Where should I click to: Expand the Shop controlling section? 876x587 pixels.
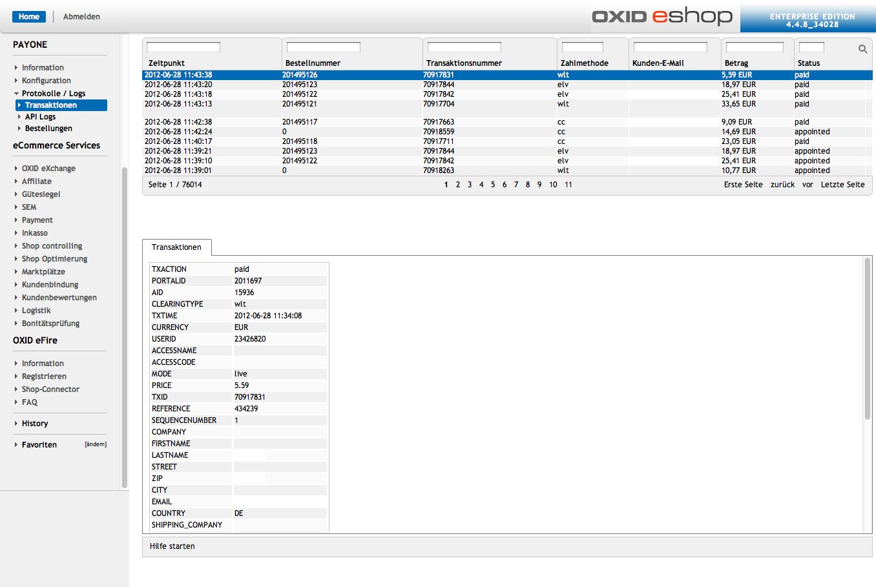click(x=16, y=246)
